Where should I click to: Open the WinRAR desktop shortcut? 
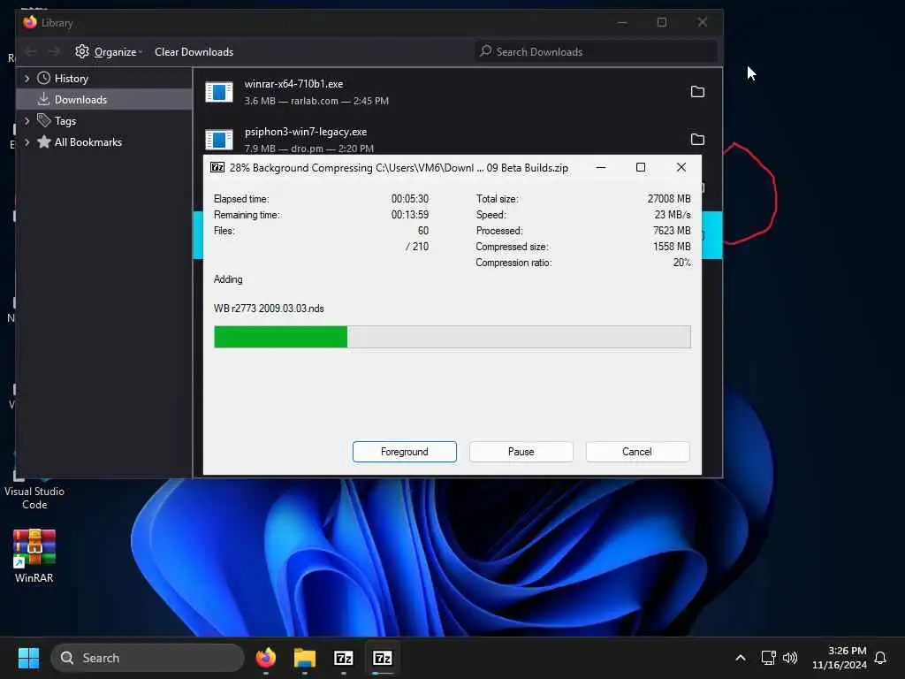point(34,557)
